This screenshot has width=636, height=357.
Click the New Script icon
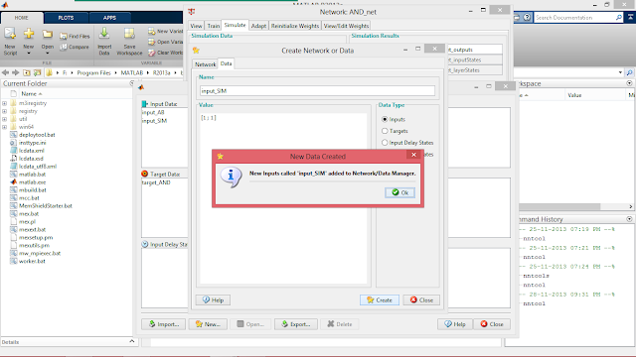[10, 35]
